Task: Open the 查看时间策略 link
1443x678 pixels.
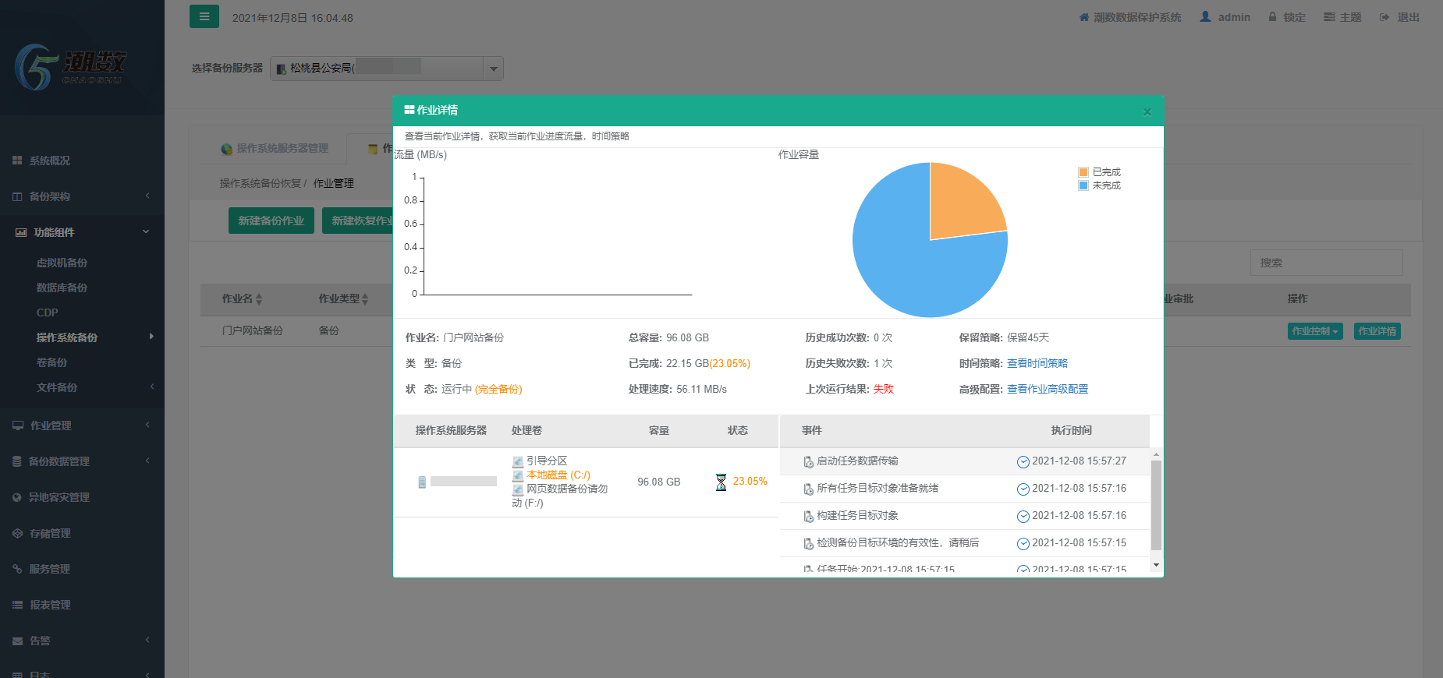Action: tap(1037, 363)
